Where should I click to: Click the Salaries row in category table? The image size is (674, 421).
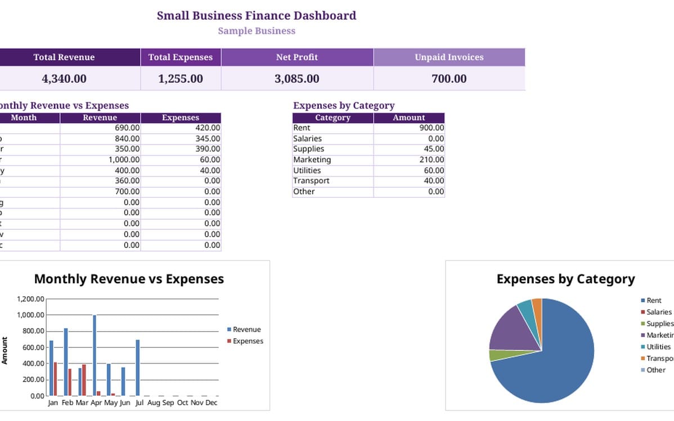pos(369,139)
